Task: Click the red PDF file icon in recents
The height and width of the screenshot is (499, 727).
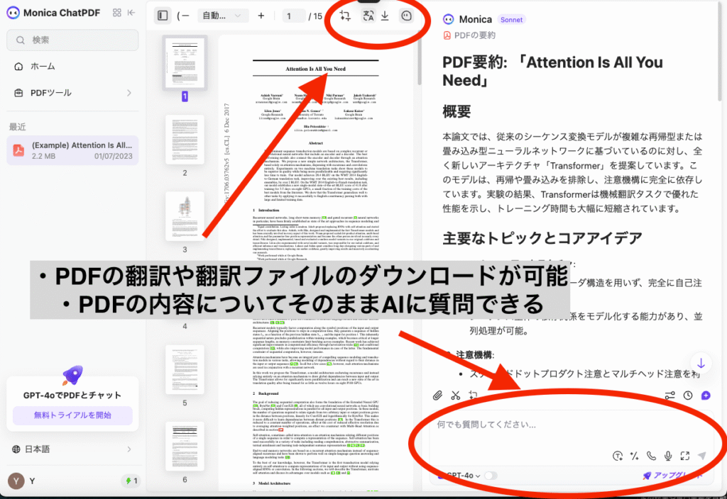Action: click(18, 150)
